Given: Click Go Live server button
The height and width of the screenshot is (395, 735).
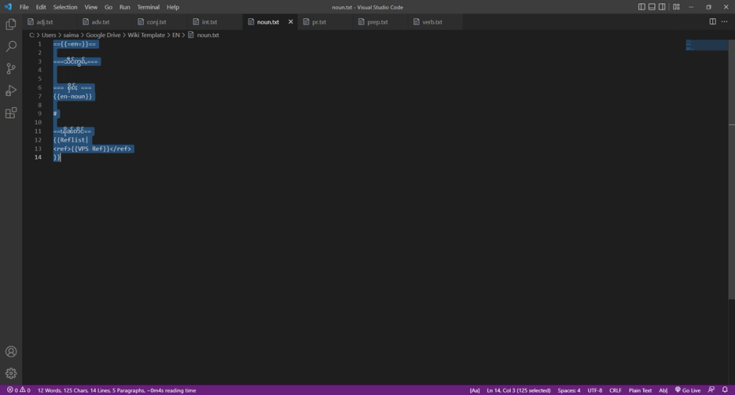Looking at the screenshot, I should tap(688, 390).
